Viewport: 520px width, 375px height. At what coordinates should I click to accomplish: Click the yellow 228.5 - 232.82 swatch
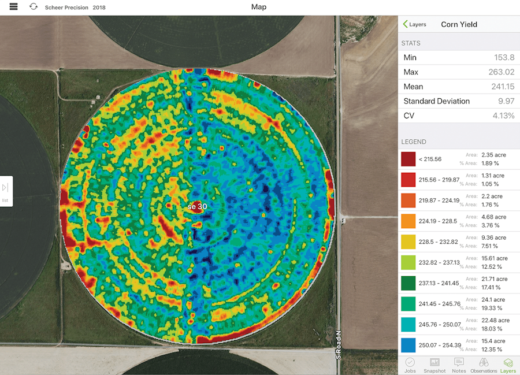click(408, 242)
